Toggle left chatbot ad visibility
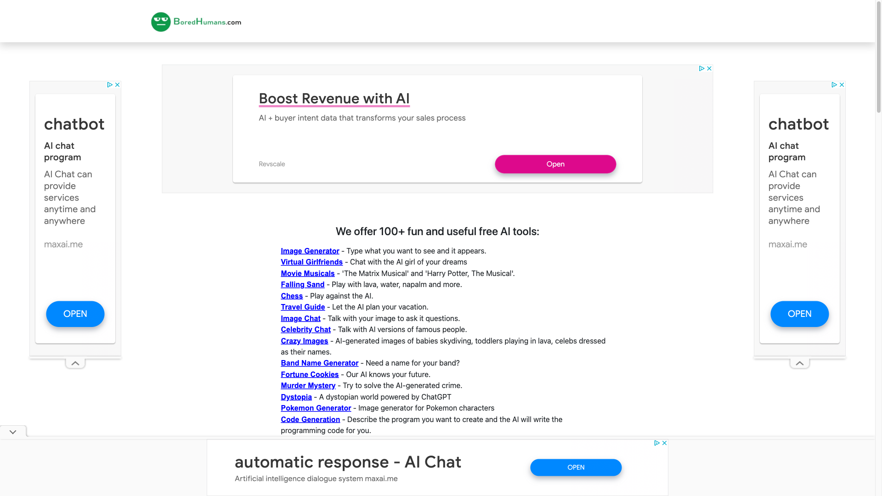Screen dimensions: 882x496 [74, 362]
